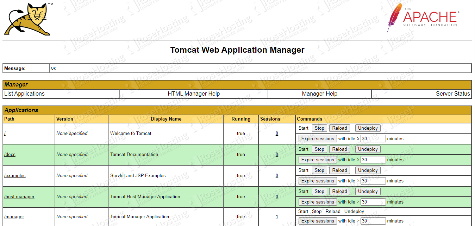Stop the /host-manager application
475x226 pixels.
[319, 191]
